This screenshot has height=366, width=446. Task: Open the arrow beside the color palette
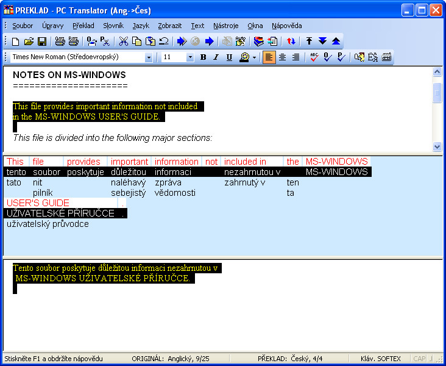tap(254, 57)
